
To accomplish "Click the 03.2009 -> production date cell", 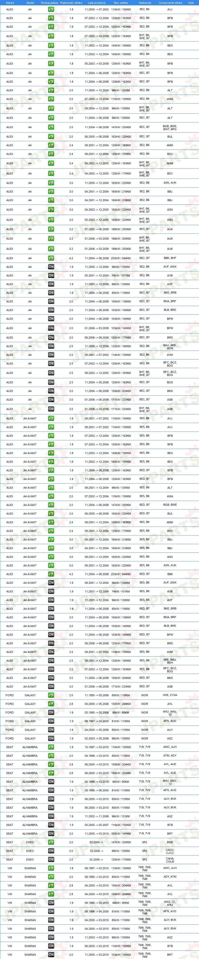I will click(96, 842).
